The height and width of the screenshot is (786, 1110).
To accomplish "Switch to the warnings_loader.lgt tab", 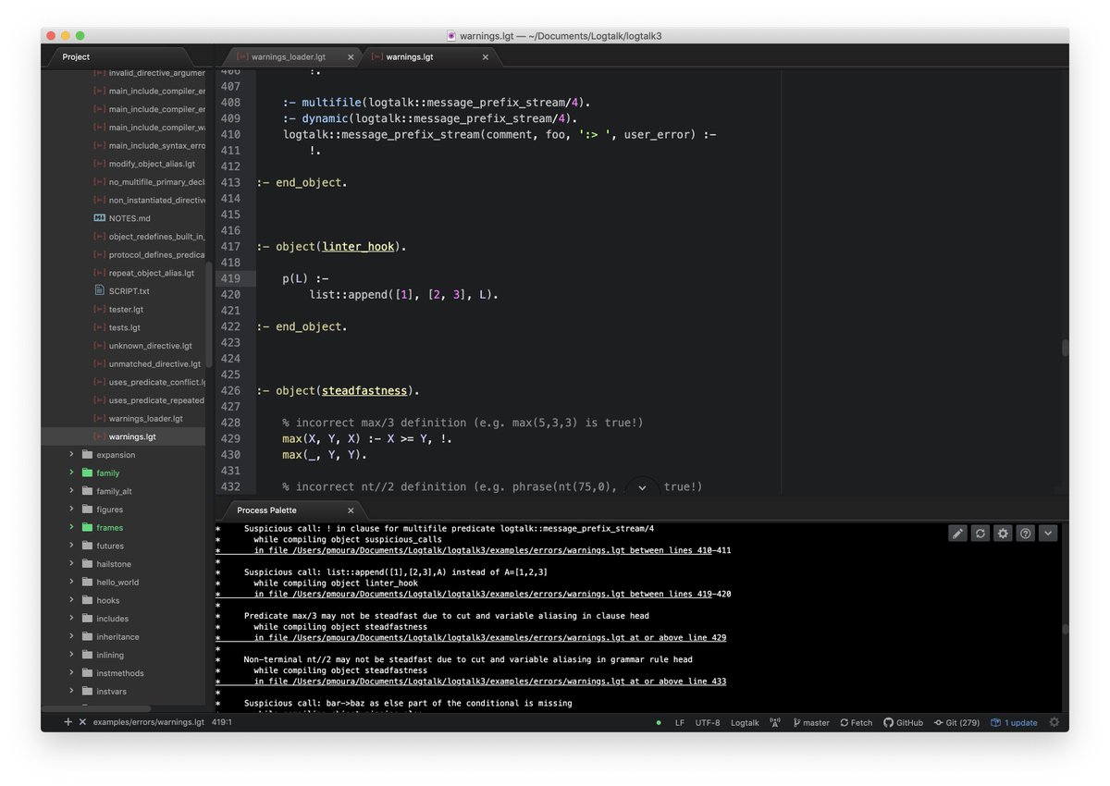I will point(289,56).
